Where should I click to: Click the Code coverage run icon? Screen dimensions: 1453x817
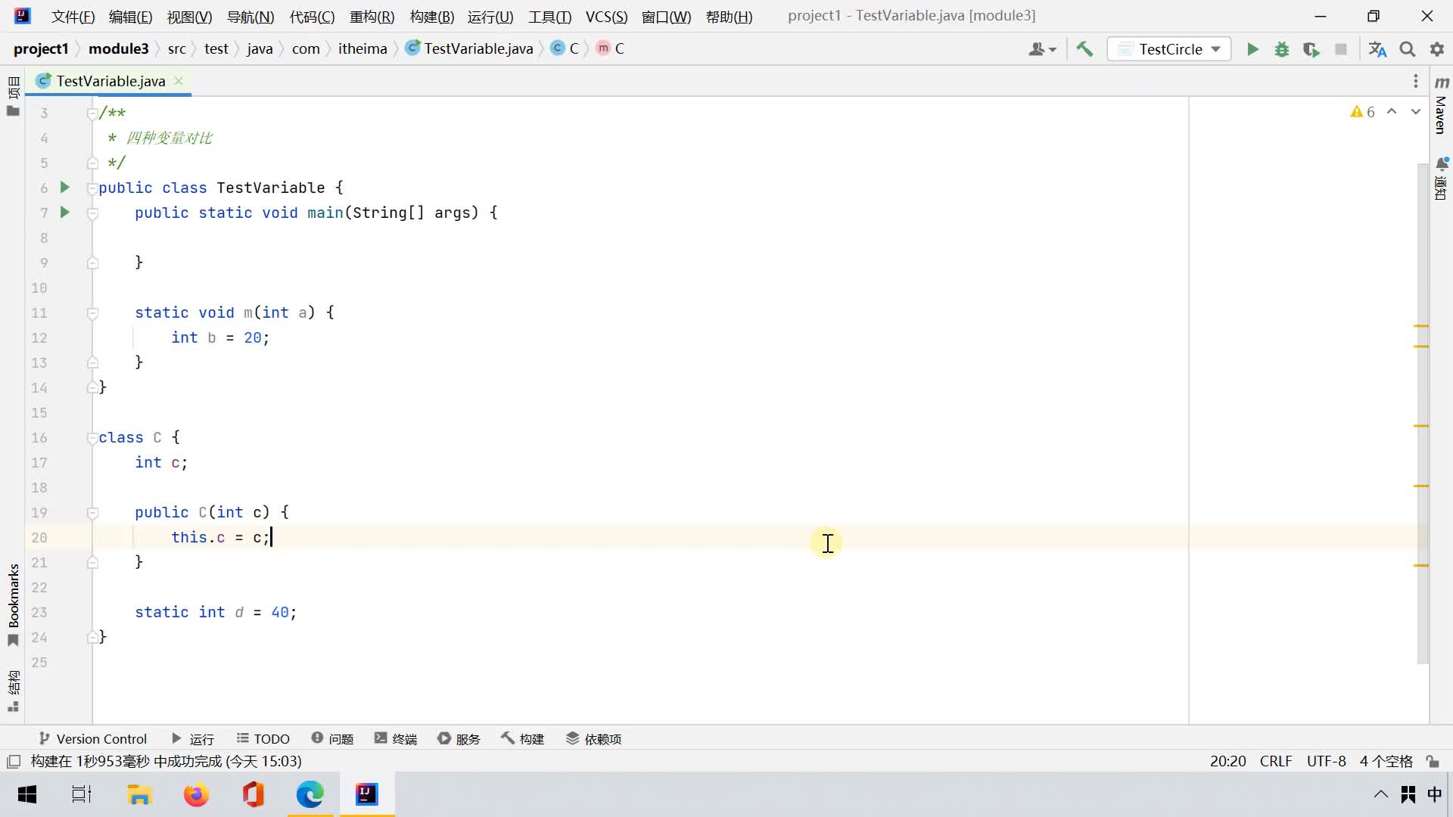coord(1311,48)
